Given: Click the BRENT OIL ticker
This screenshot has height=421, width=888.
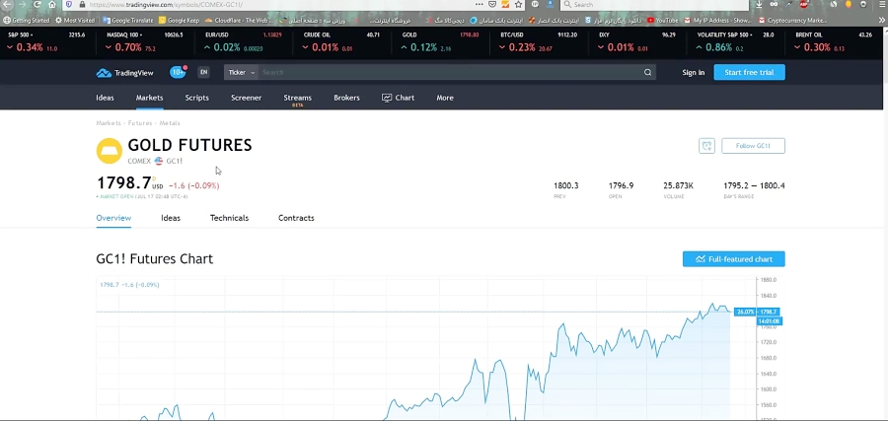Looking at the screenshot, I should pyautogui.click(x=833, y=41).
